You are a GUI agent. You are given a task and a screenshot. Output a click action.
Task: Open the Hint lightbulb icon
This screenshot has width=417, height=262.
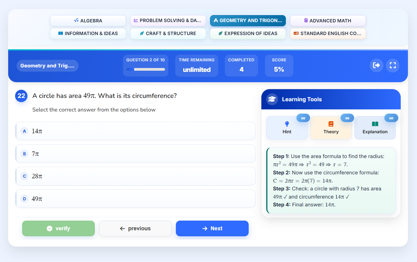(287, 123)
